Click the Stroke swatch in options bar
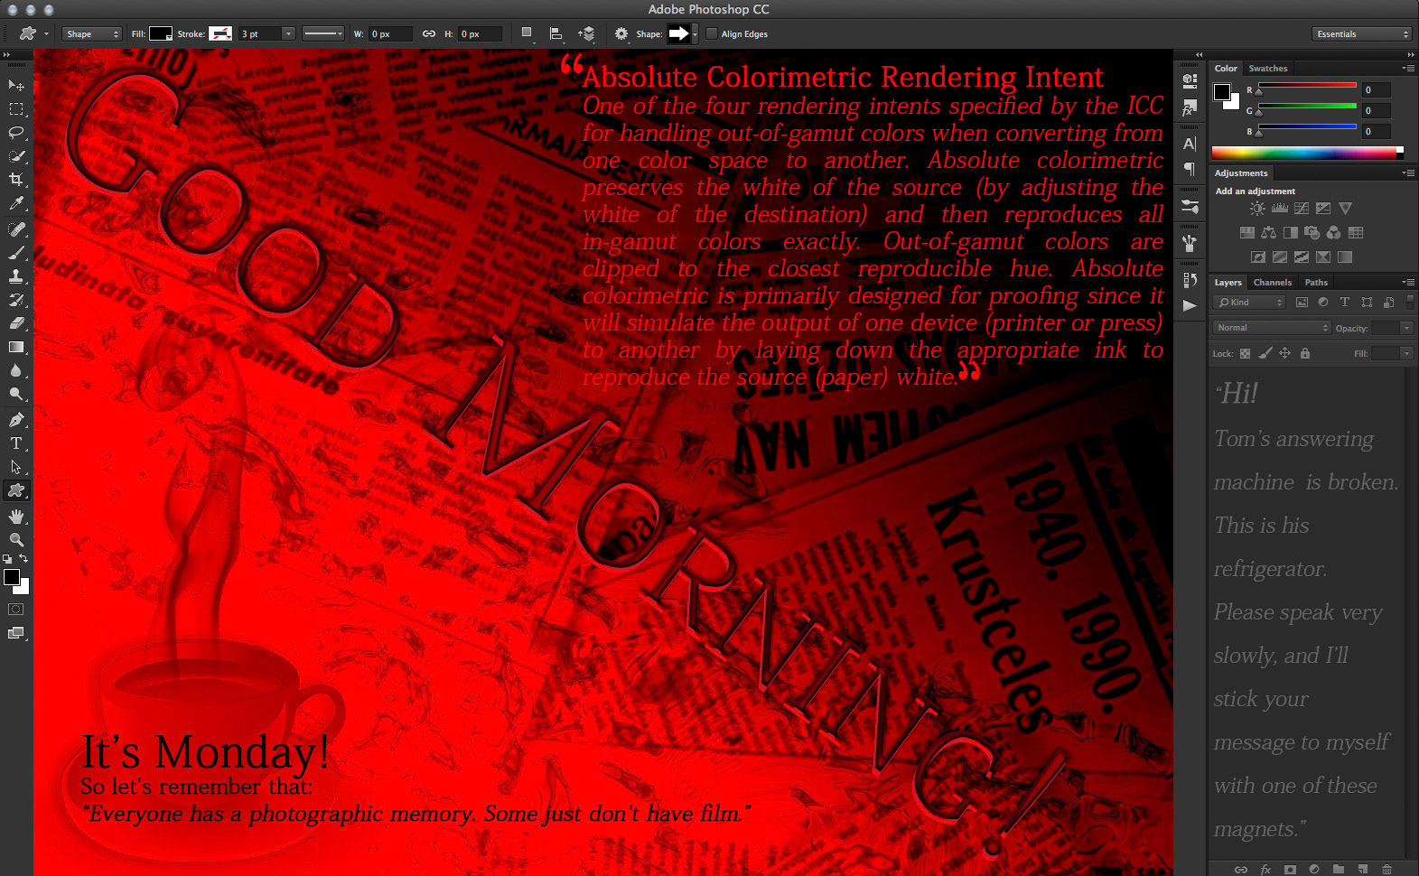The width and height of the screenshot is (1419, 876). [220, 34]
